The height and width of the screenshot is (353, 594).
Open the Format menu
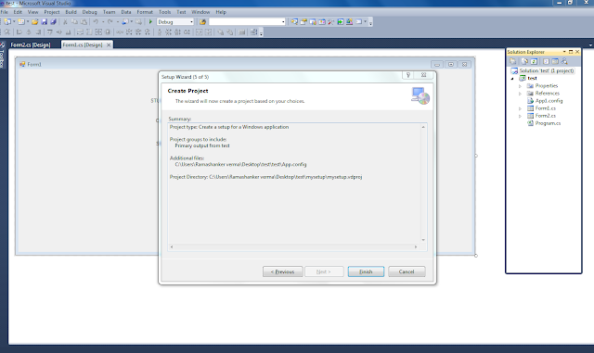click(x=145, y=12)
